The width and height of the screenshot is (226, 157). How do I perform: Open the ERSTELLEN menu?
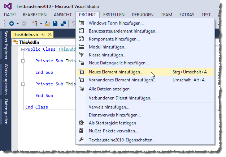click(114, 15)
